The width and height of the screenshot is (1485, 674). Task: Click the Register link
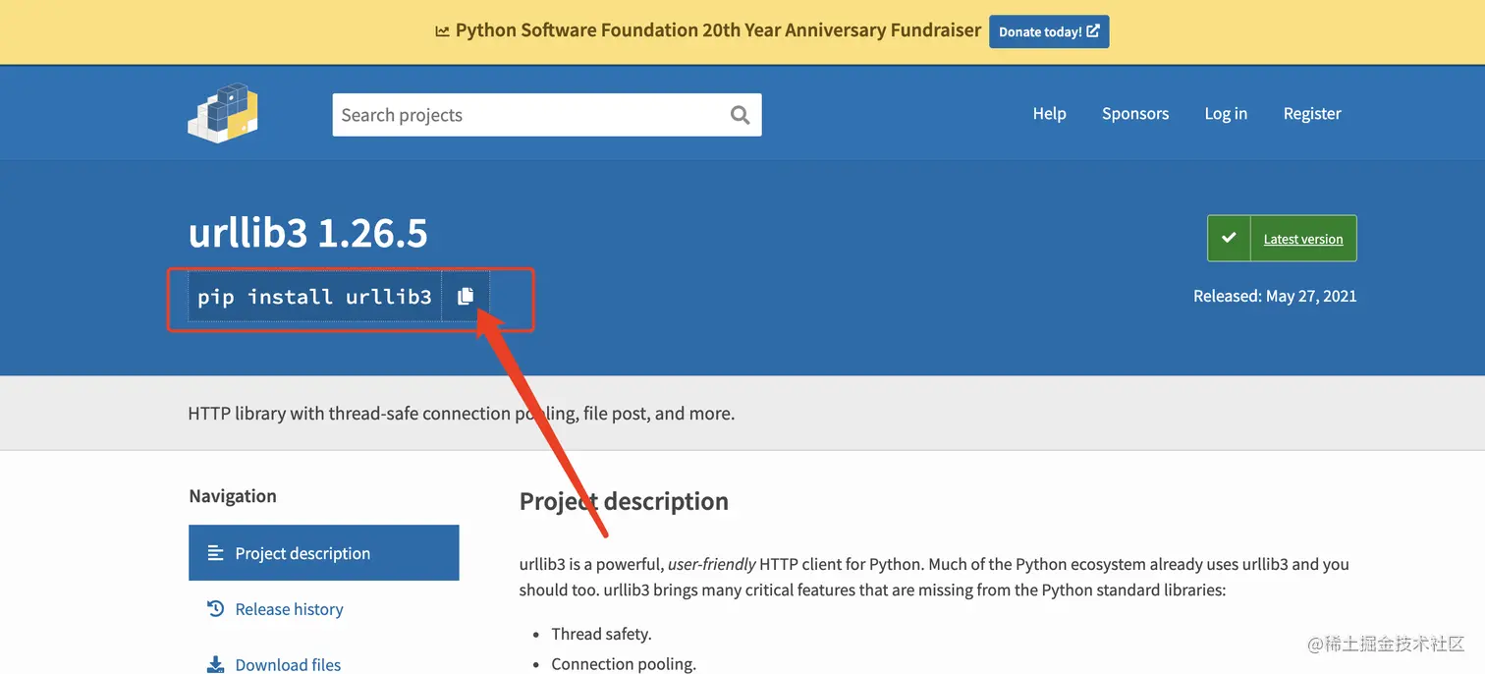click(x=1311, y=114)
